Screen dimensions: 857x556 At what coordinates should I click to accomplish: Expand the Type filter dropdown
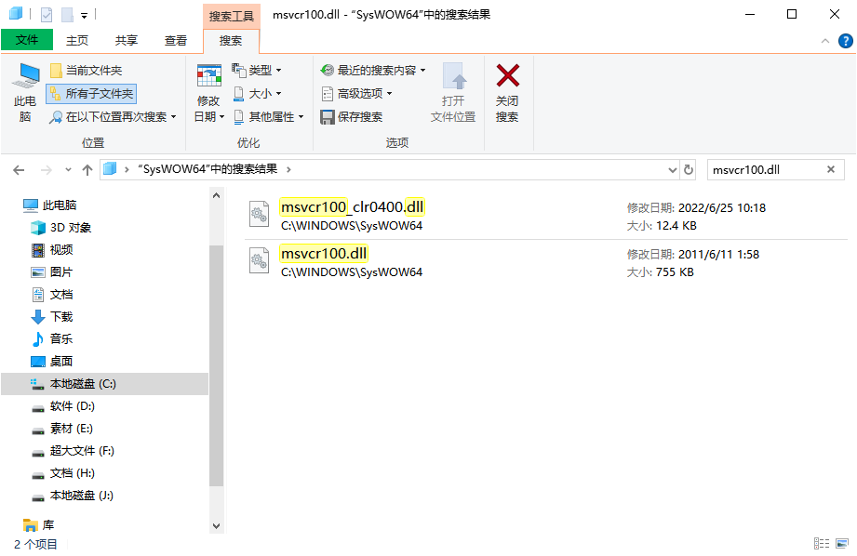(257, 71)
